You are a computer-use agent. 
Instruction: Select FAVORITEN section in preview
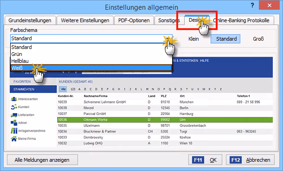[33, 82]
